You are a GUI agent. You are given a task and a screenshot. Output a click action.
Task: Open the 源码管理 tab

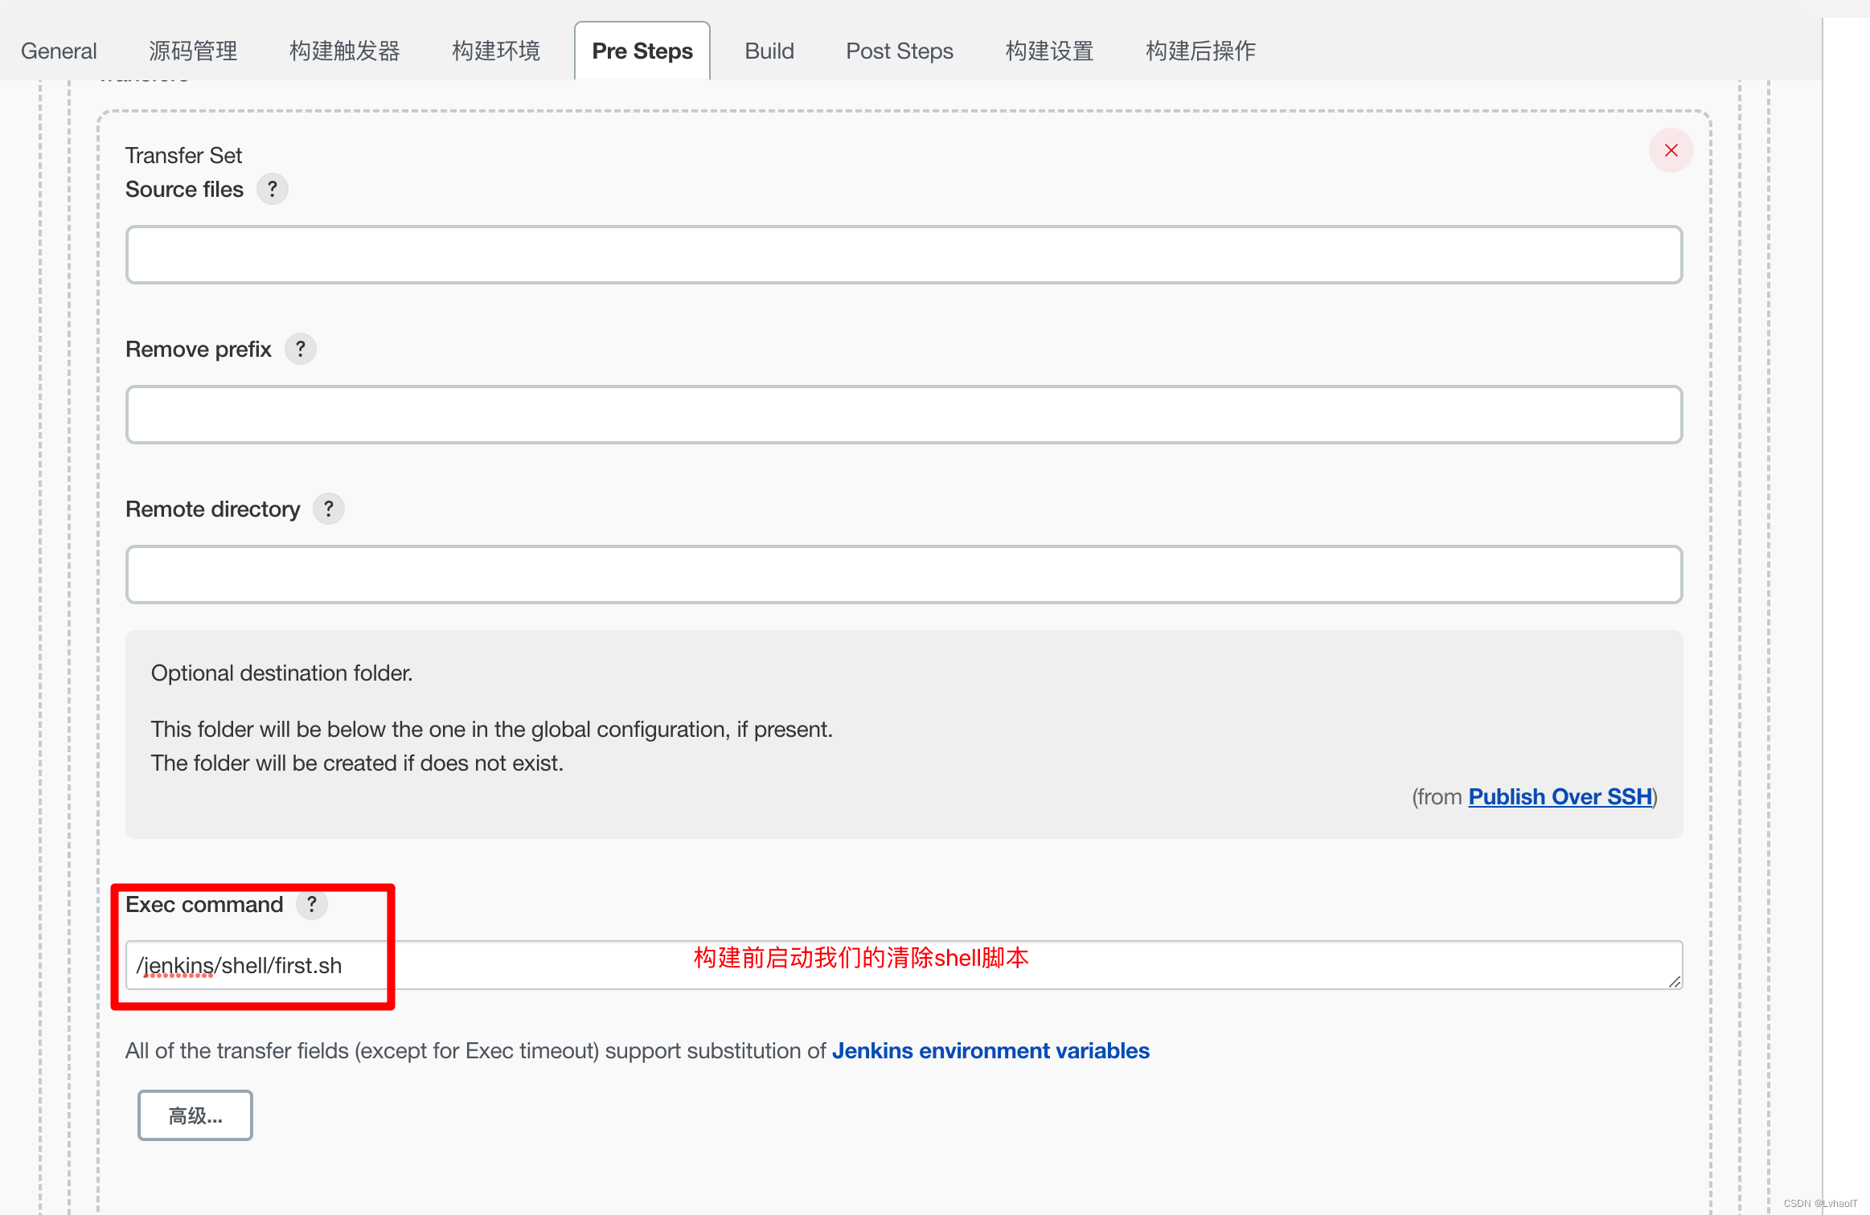193,51
